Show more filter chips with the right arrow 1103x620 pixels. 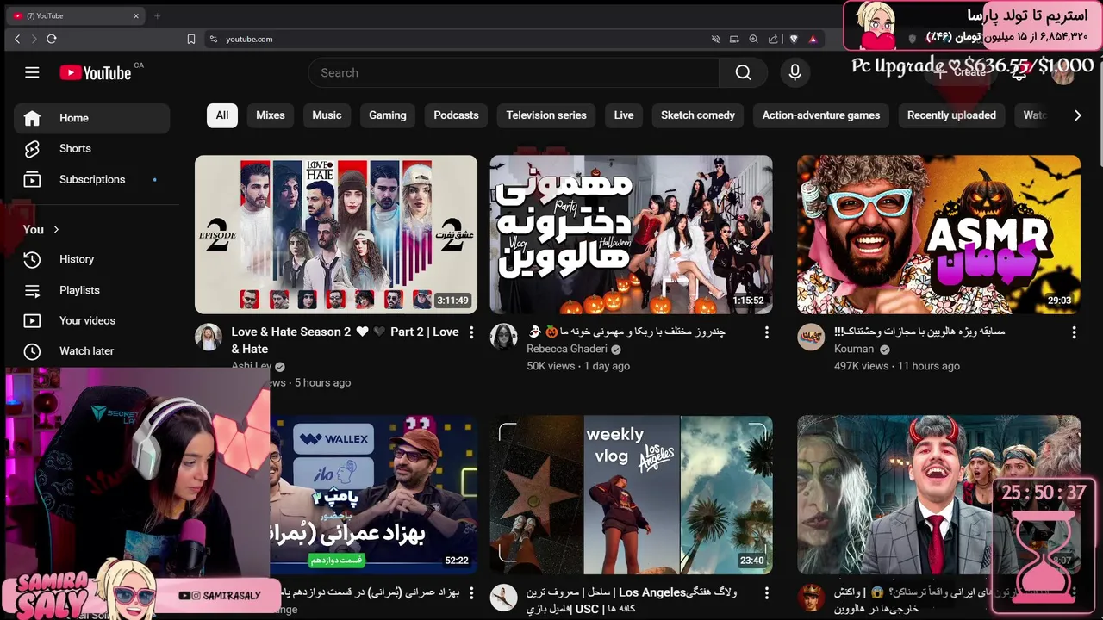pyautogui.click(x=1077, y=115)
